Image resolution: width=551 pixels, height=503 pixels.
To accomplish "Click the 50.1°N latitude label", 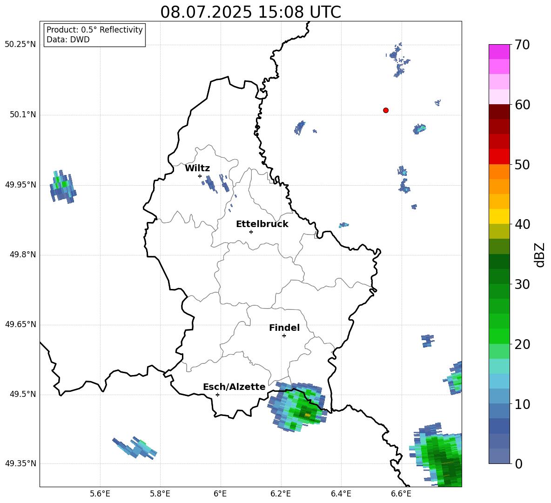I will [23, 114].
